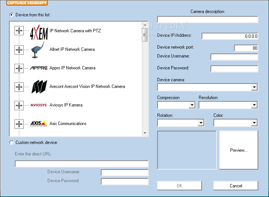Click the upper-right Device Username field

point(234,57)
